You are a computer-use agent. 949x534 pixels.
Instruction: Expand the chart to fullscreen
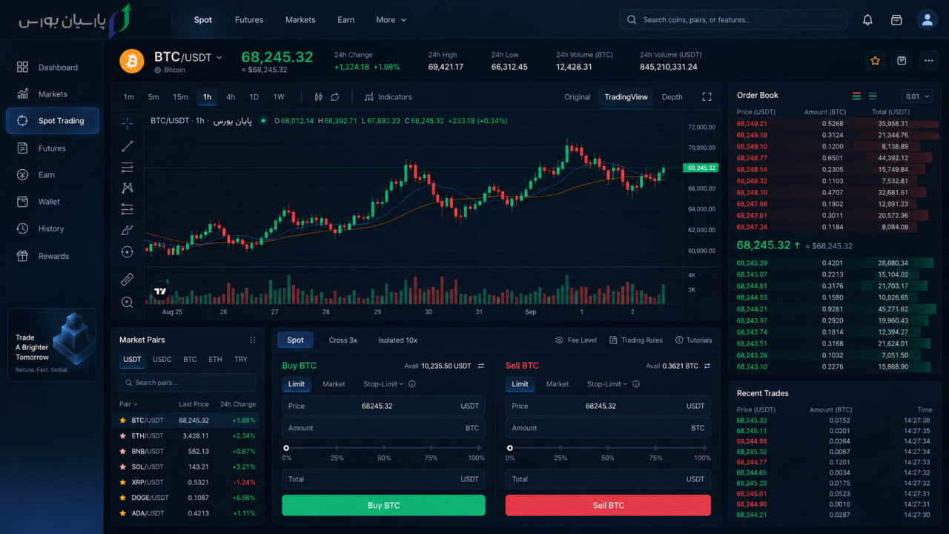click(707, 97)
